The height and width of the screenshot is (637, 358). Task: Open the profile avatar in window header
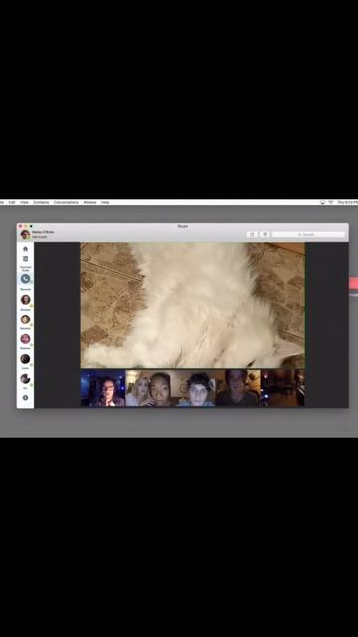[x=25, y=235]
